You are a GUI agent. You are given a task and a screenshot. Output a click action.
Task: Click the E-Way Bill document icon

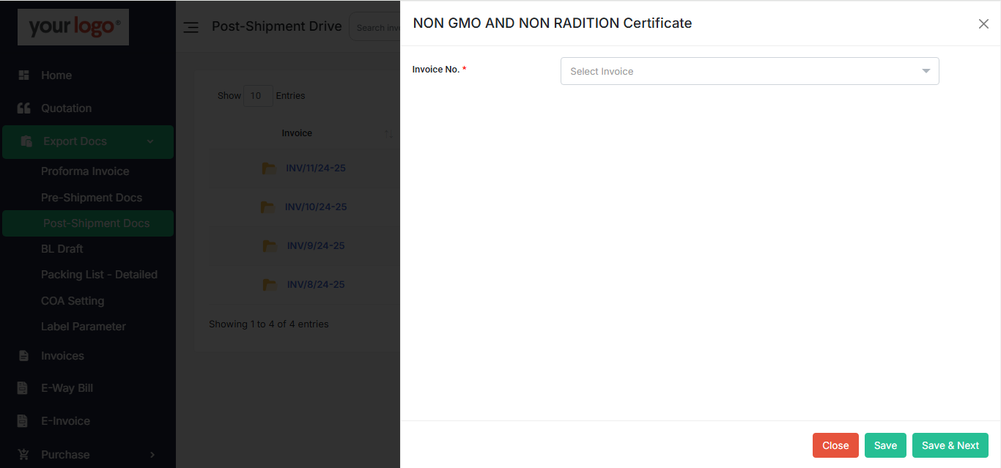coord(23,388)
